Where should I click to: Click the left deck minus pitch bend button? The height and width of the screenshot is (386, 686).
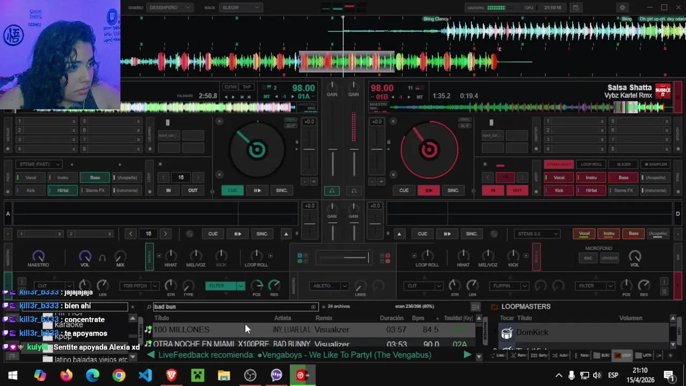click(303, 182)
